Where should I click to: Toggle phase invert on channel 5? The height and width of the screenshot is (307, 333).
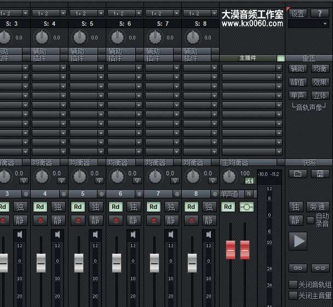(x=99, y=181)
